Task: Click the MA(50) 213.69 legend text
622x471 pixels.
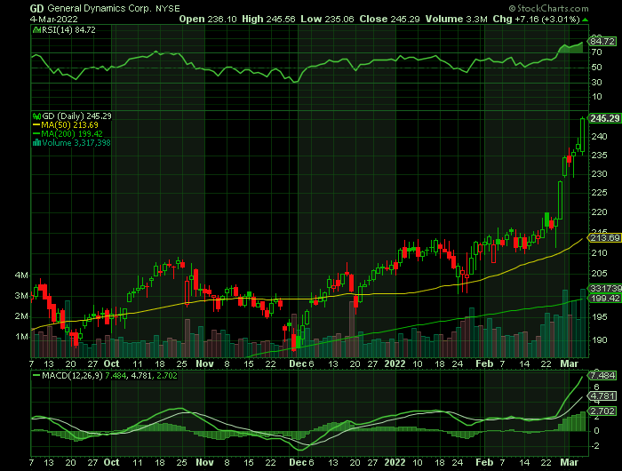Action: coord(70,125)
